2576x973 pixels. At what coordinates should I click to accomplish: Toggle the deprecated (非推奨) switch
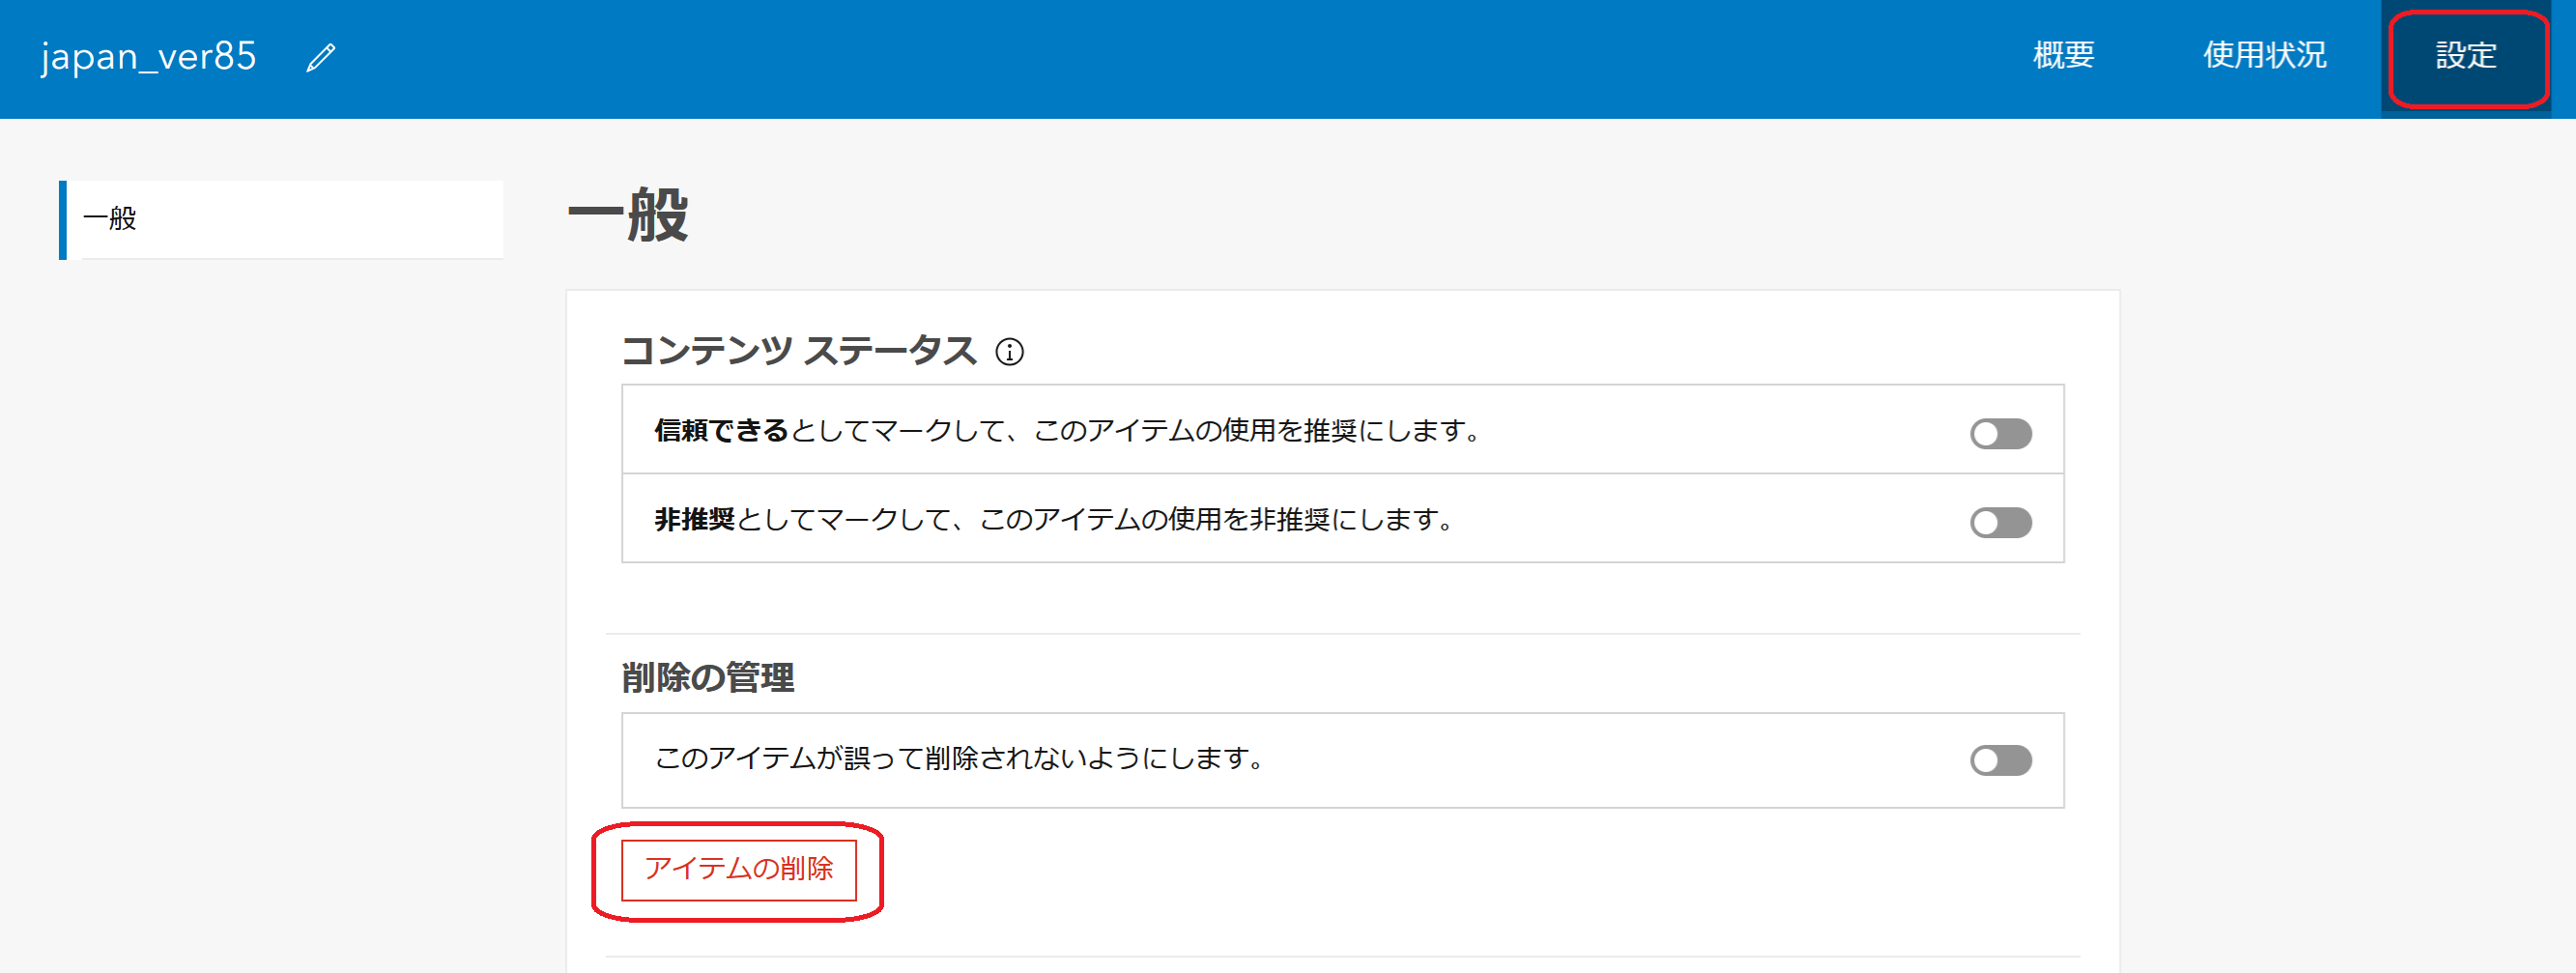pyautogui.click(x=2000, y=522)
